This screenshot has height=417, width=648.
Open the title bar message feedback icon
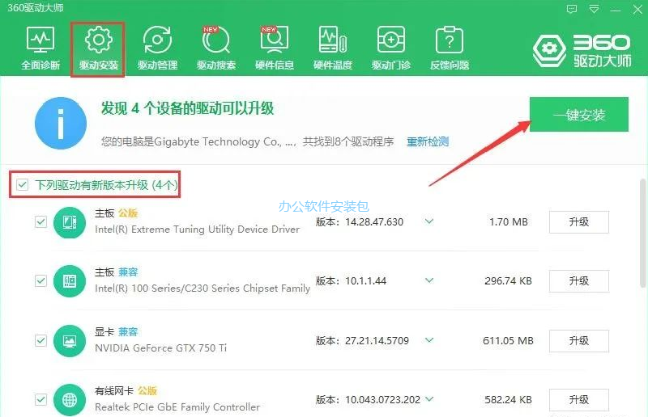pyautogui.click(x=572, y=9)
